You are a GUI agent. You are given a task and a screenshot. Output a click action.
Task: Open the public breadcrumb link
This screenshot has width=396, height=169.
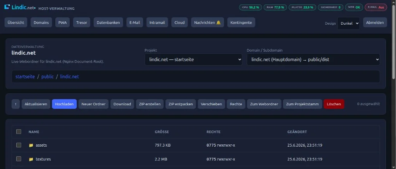point(48,76)
